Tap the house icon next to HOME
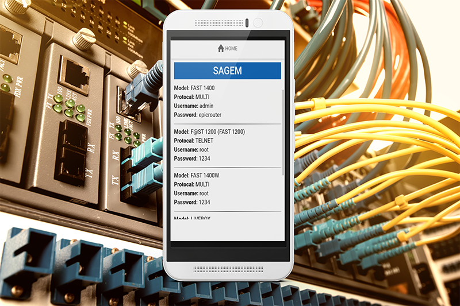This screenshot has height=306, width=460. (221, 48)
